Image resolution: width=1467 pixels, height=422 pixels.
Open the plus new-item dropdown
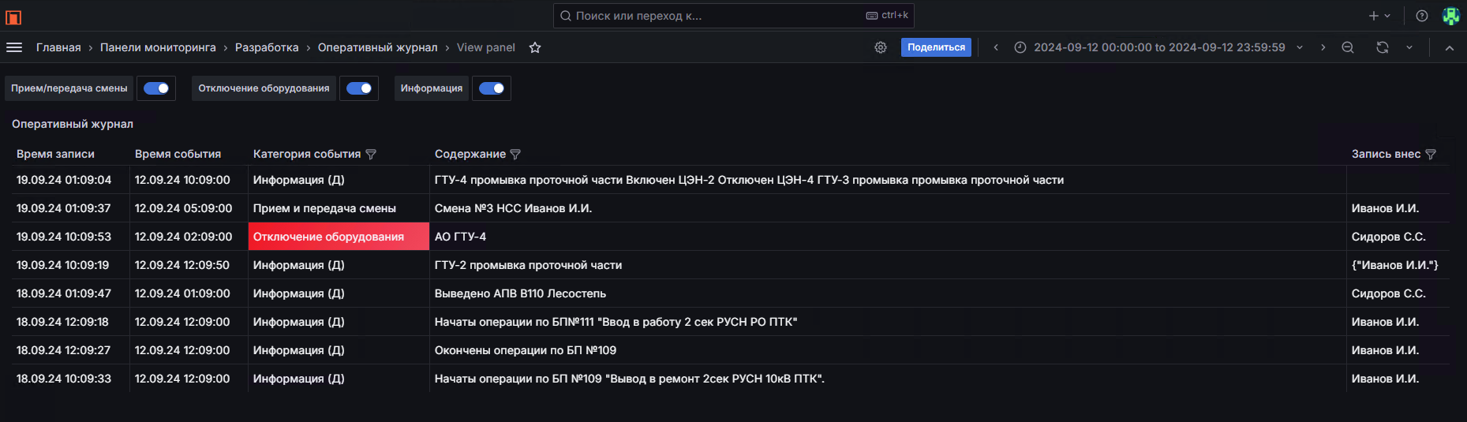pyautogui.click(x=1379, y=16)
